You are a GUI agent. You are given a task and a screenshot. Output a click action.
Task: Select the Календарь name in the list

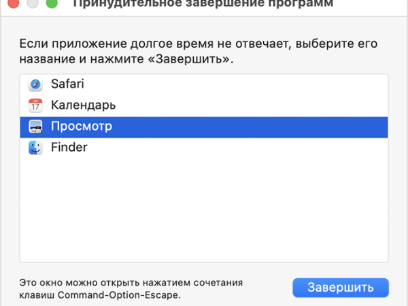point(83,105)
